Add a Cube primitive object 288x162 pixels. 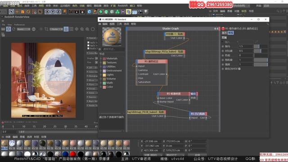tap(90, 12)
